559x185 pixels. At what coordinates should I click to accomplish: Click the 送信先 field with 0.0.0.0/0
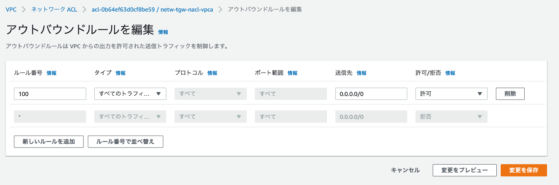click(371, 94)
